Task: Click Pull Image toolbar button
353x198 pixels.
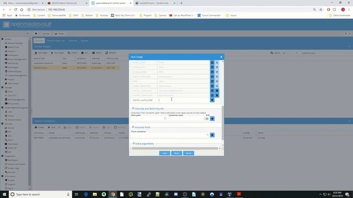Action: (41, 53)
